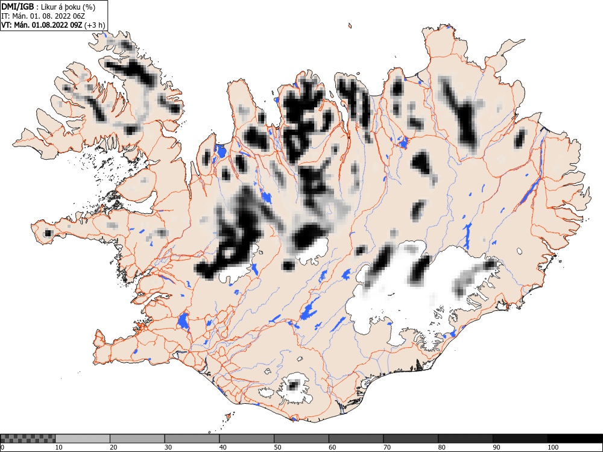603x452 pixels.
Task: Click the '90' scale label
Action: [496, 447]
